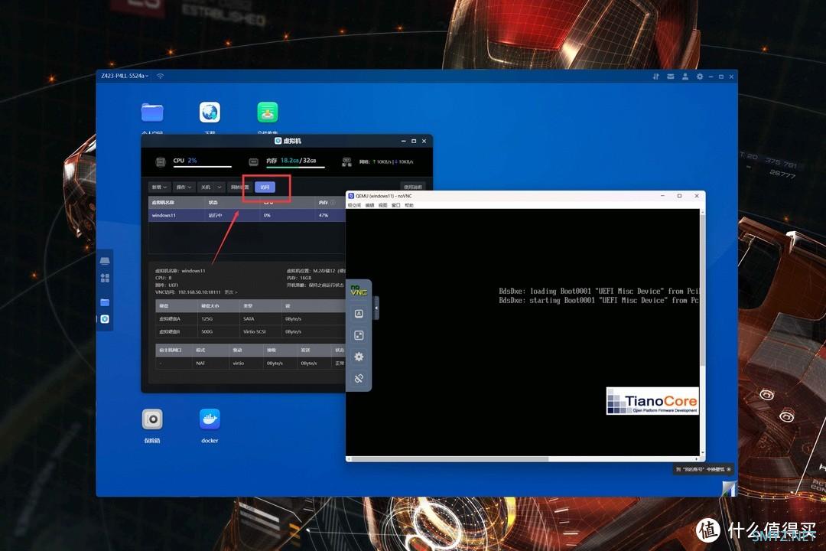Click the 虚拟机名称 column header
Screen dimensions: 826x551
point(163,203)
